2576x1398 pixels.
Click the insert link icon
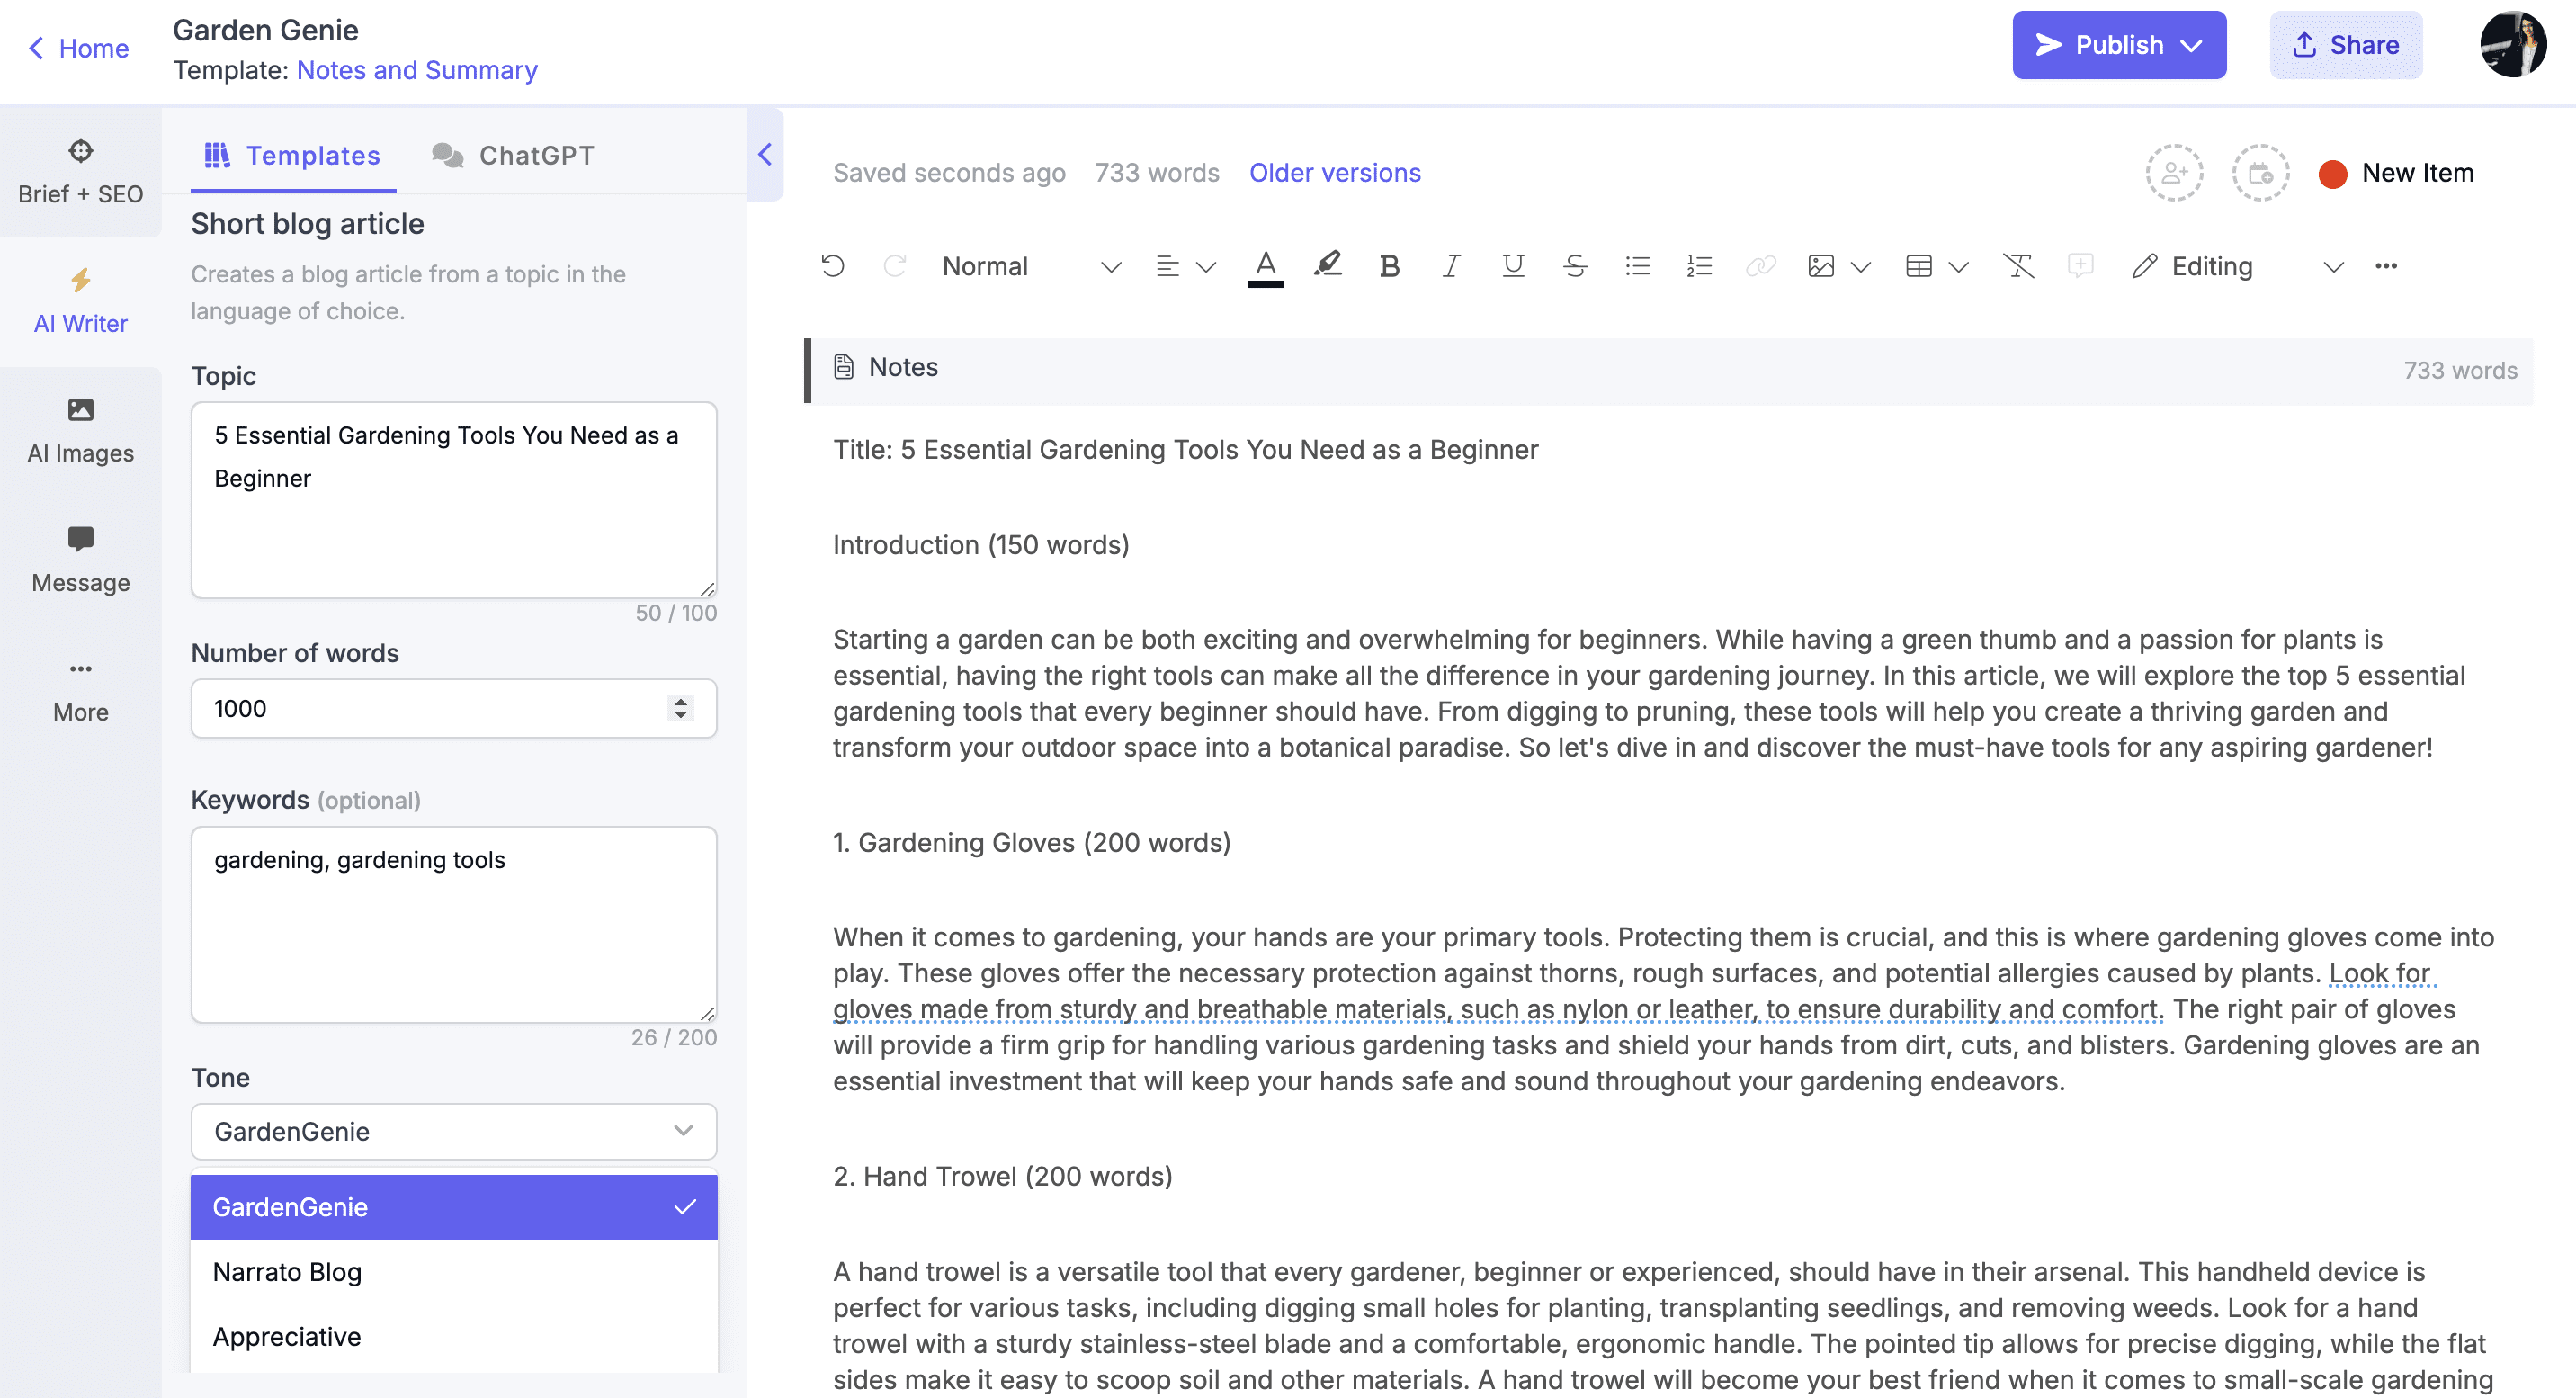[x=1761, y=266]
